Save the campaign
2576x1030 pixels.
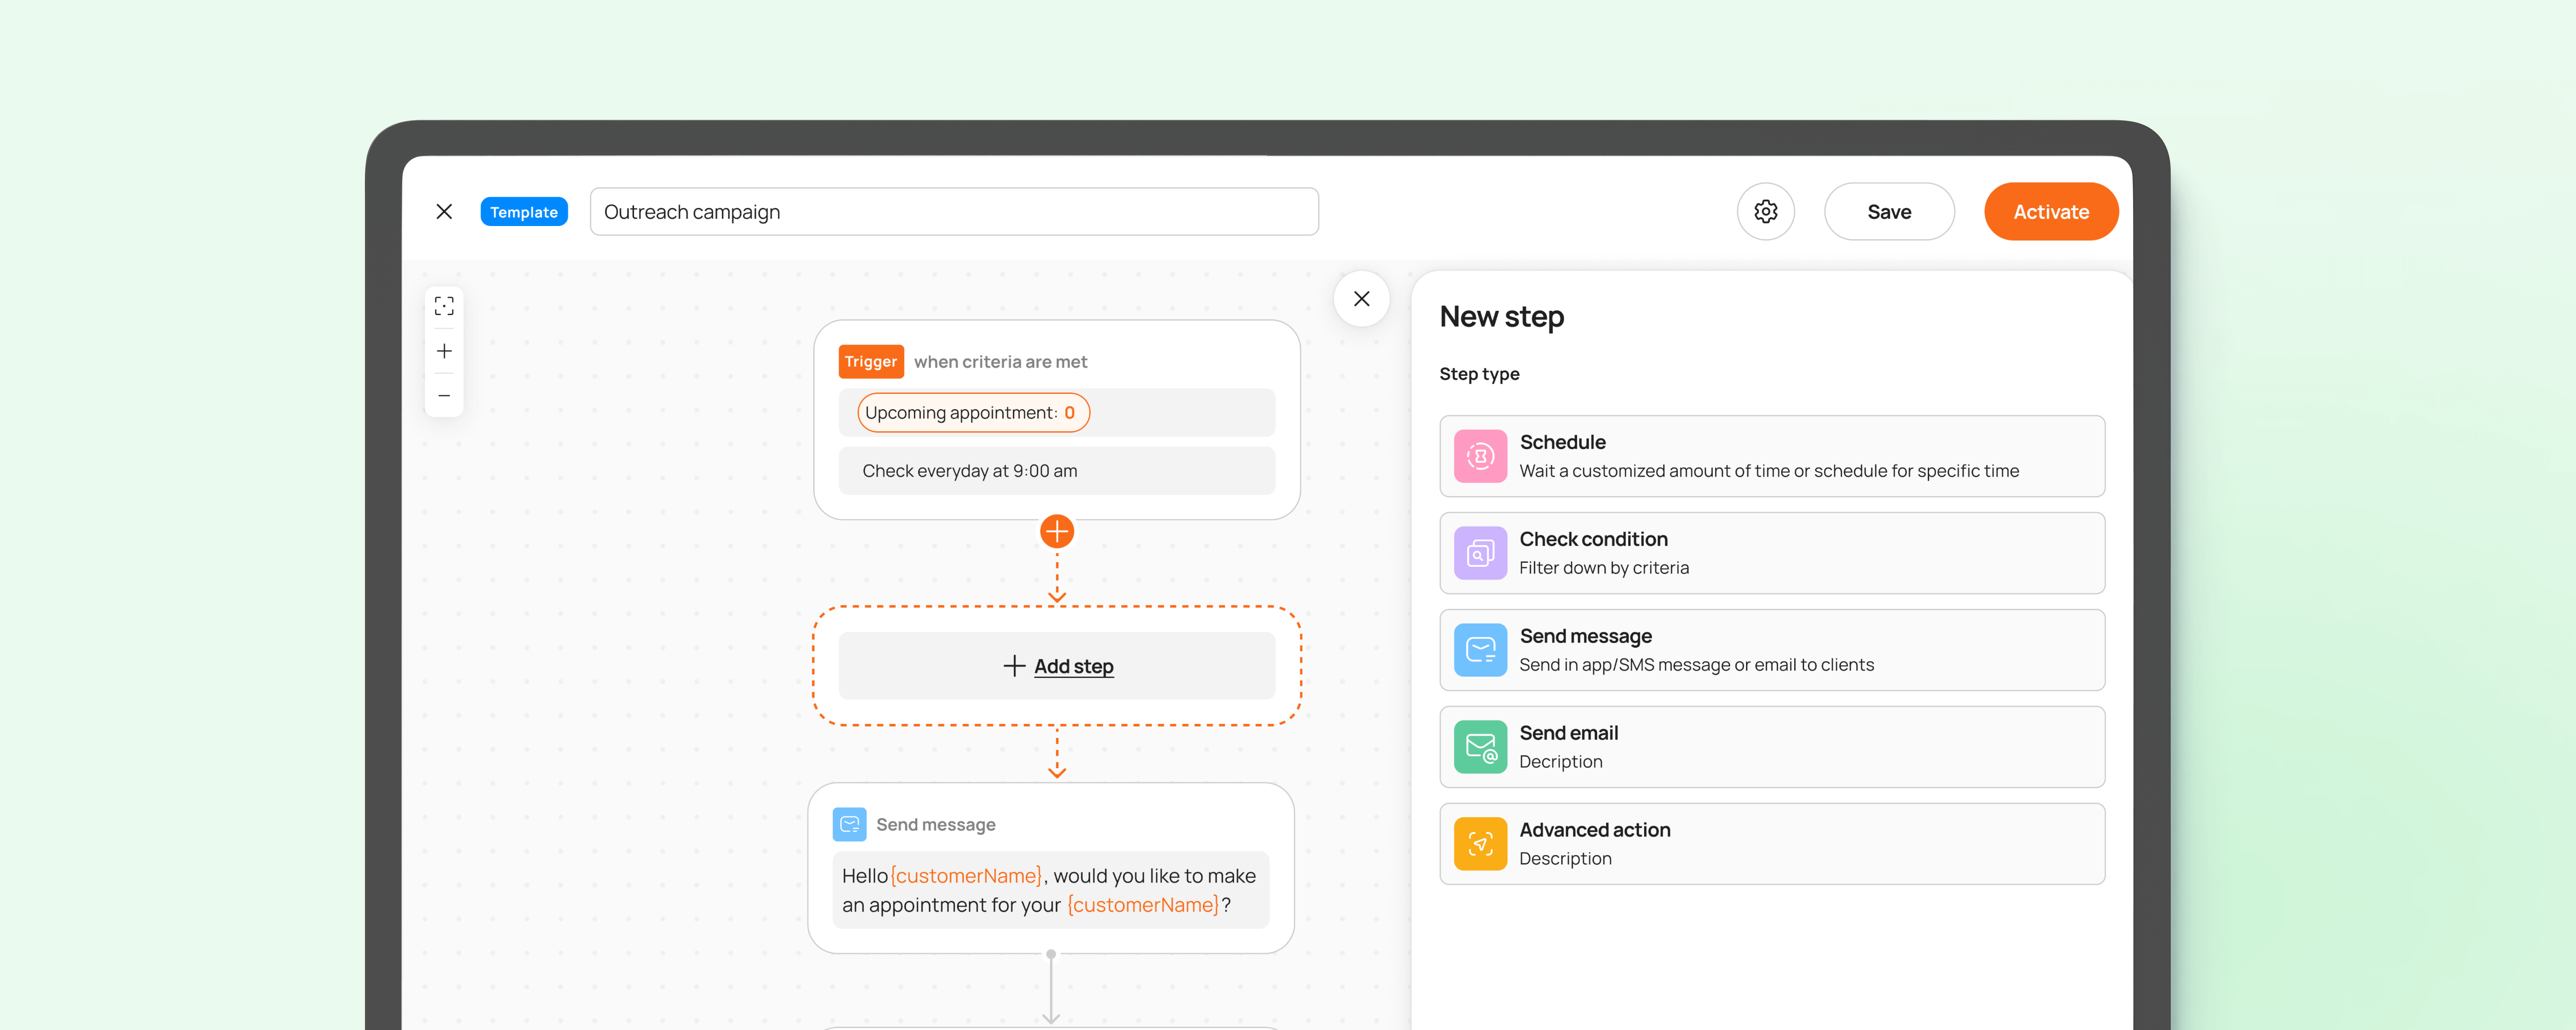tap(1889, 212)
